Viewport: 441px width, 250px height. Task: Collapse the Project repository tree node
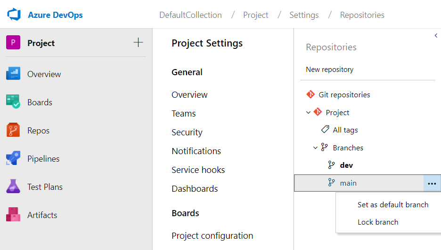tap(309, 112)
